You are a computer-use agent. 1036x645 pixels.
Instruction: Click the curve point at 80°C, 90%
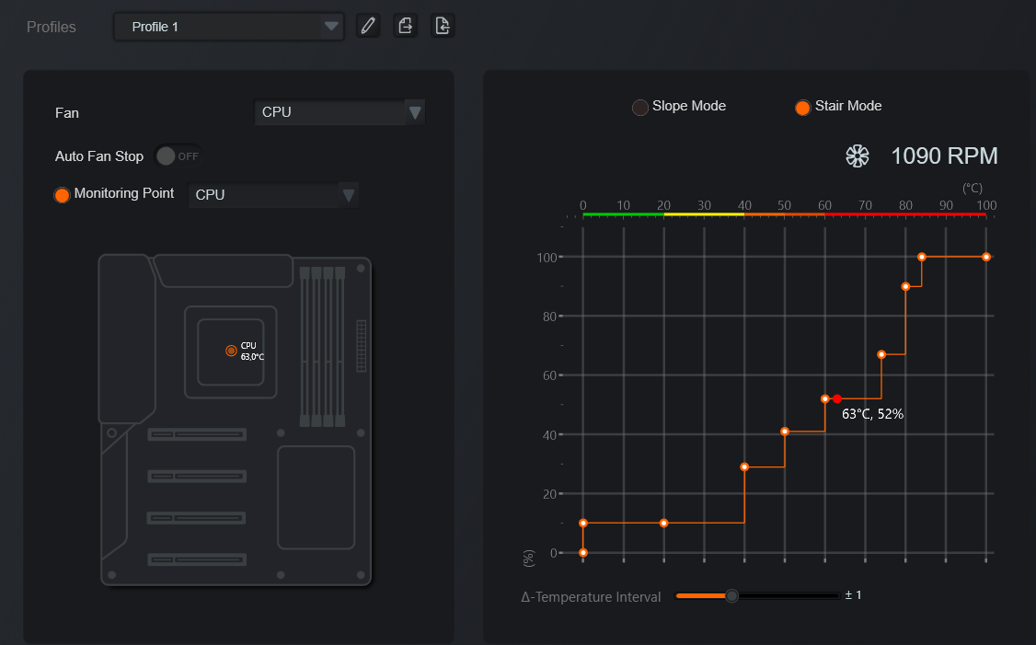[906, 287]
